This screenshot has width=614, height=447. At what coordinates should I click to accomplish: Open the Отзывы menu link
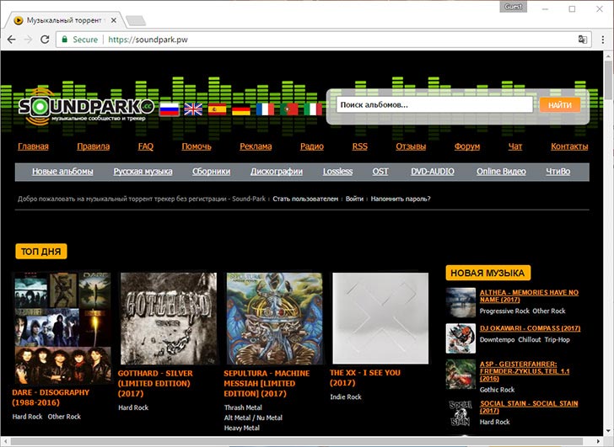pyautogui.click(x=411, y=146)
